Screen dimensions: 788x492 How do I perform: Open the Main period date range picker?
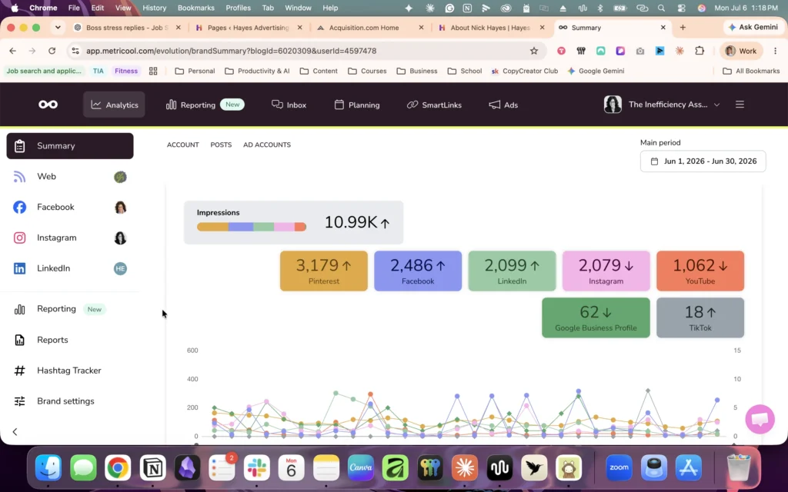[x=703, y=161]
